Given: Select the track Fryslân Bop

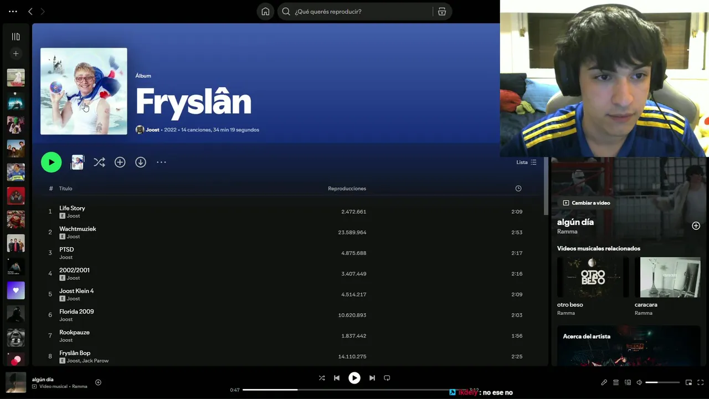Looking at the screenshot, I should point(75,352).
